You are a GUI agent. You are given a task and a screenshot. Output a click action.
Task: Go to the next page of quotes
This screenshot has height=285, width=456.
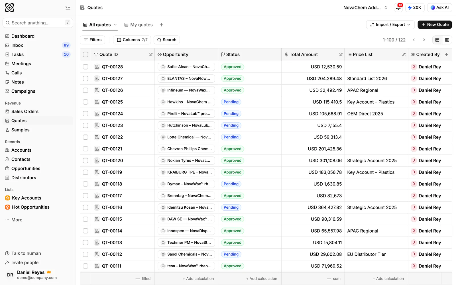[424, 40]
